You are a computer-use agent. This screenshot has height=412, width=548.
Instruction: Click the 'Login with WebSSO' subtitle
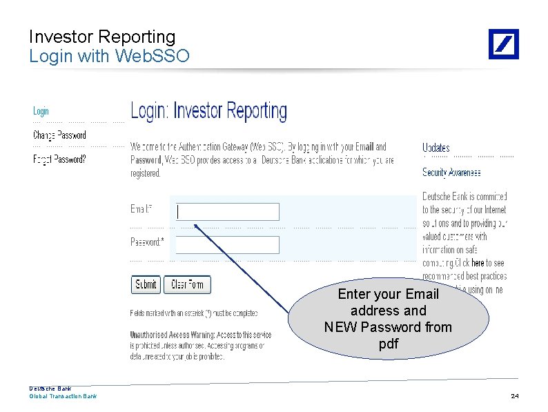click(109, 56)
